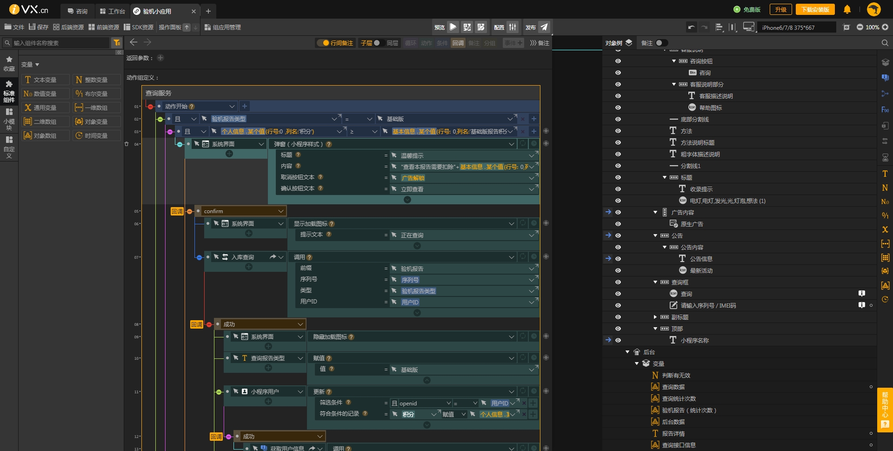Open the confirm callback dropdown

pos(281,211)
